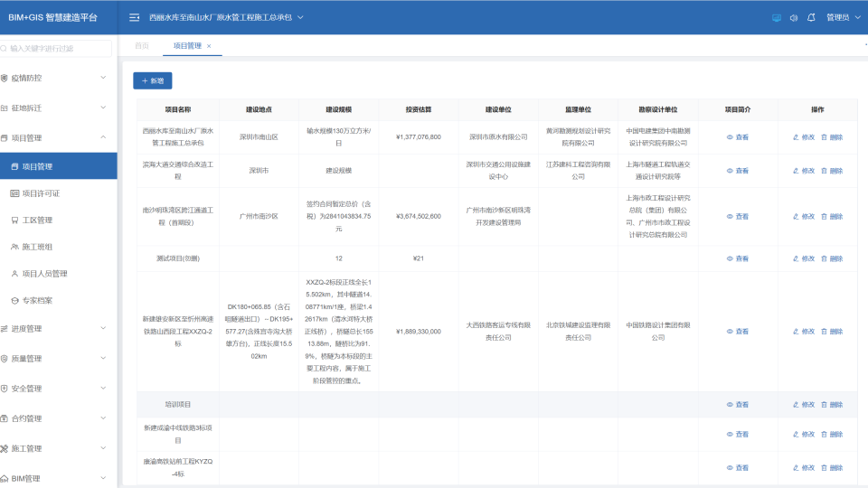View 项目简介 for 滨海大道交通综合改造工程 (eye icon)
Image resolution: width=868 pixels, height=488 pixels.
click(x=731, y=171)
